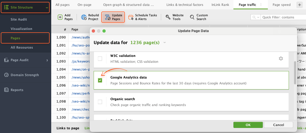Open Visualization in sidebar

tap(21, 29)
